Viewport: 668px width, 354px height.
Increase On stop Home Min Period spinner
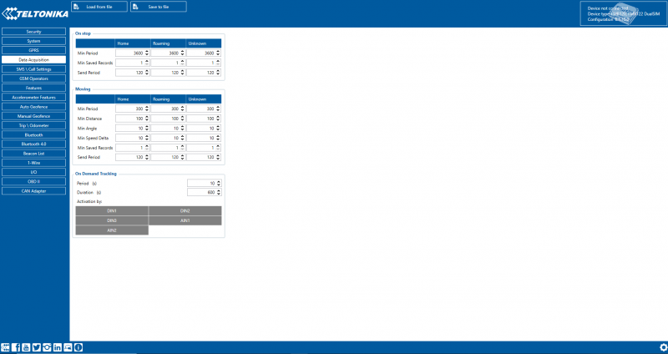tap(147, 53)
